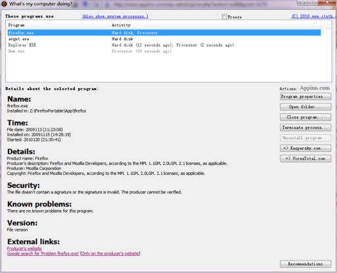Image resolution: width=337 pixels, height=273 pixels.
Task: Close the window with the red button
Action: click(x=327, y=3)
